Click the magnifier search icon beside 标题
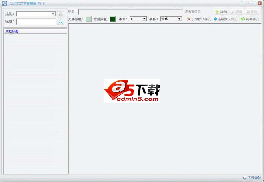The width and height of the screenshot is (264, 182). (61, 22)
